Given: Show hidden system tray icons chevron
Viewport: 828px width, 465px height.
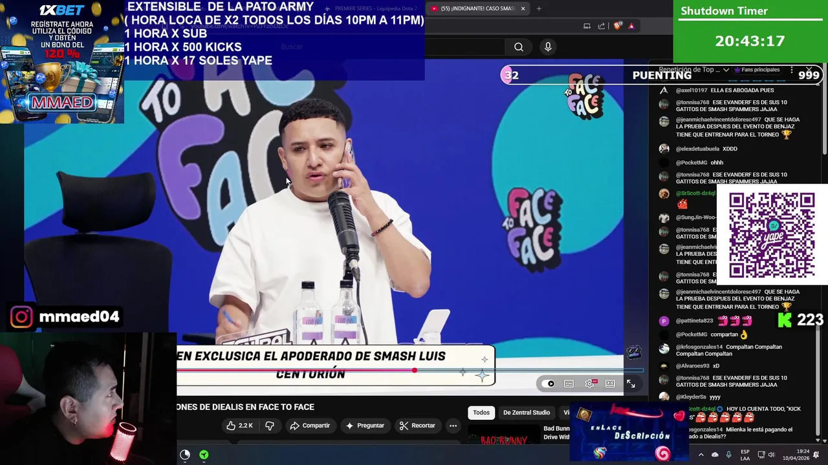Looking at the screenshot, I should pos(701,455).
